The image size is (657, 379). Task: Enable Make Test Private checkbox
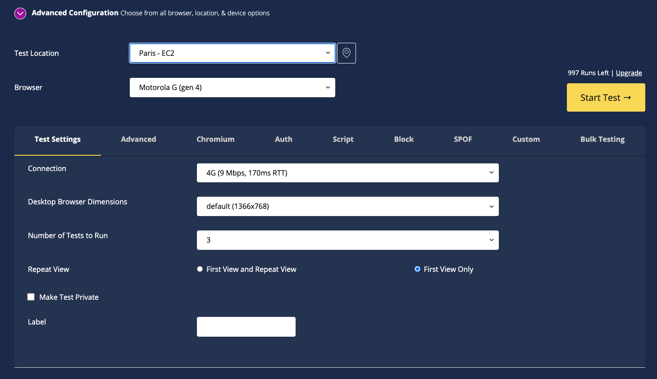31,297
